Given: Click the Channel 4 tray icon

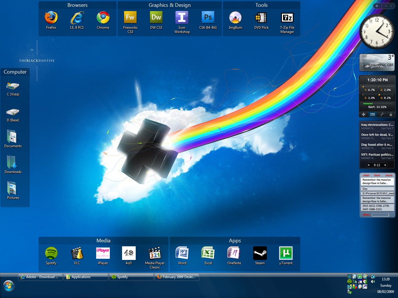Looking at the screenshot, I should (349, 276).
